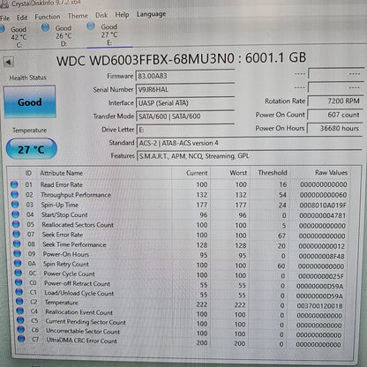
Task: Click raw value 003700120018
Action: (x=319, y=306)
